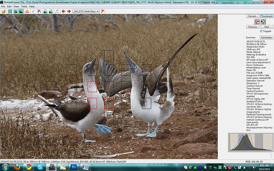
Task: Click the mail folder taskbar icon
Action: [x=63, y=167]
